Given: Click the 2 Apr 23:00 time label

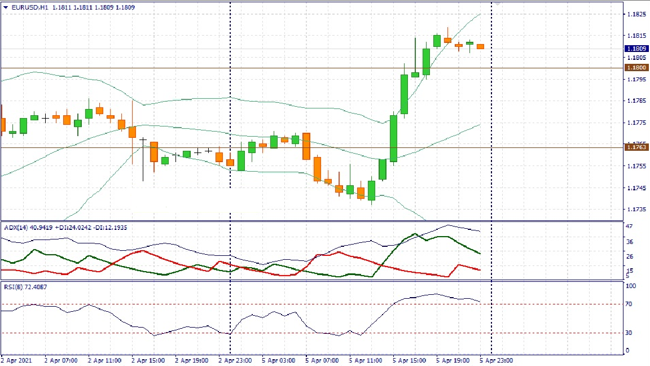Looking at the screenshot, I should coord(235,360).
